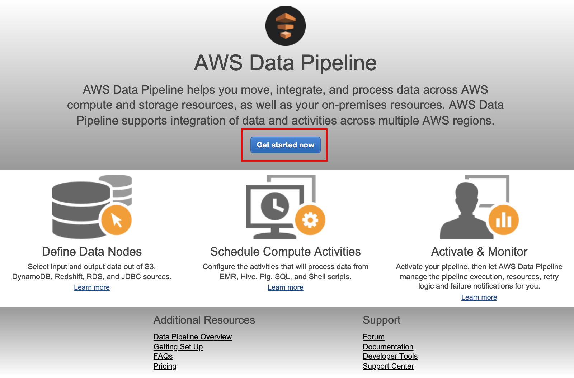
Task: Click the Define Data Nodes heading
Action: coord(92,251)
